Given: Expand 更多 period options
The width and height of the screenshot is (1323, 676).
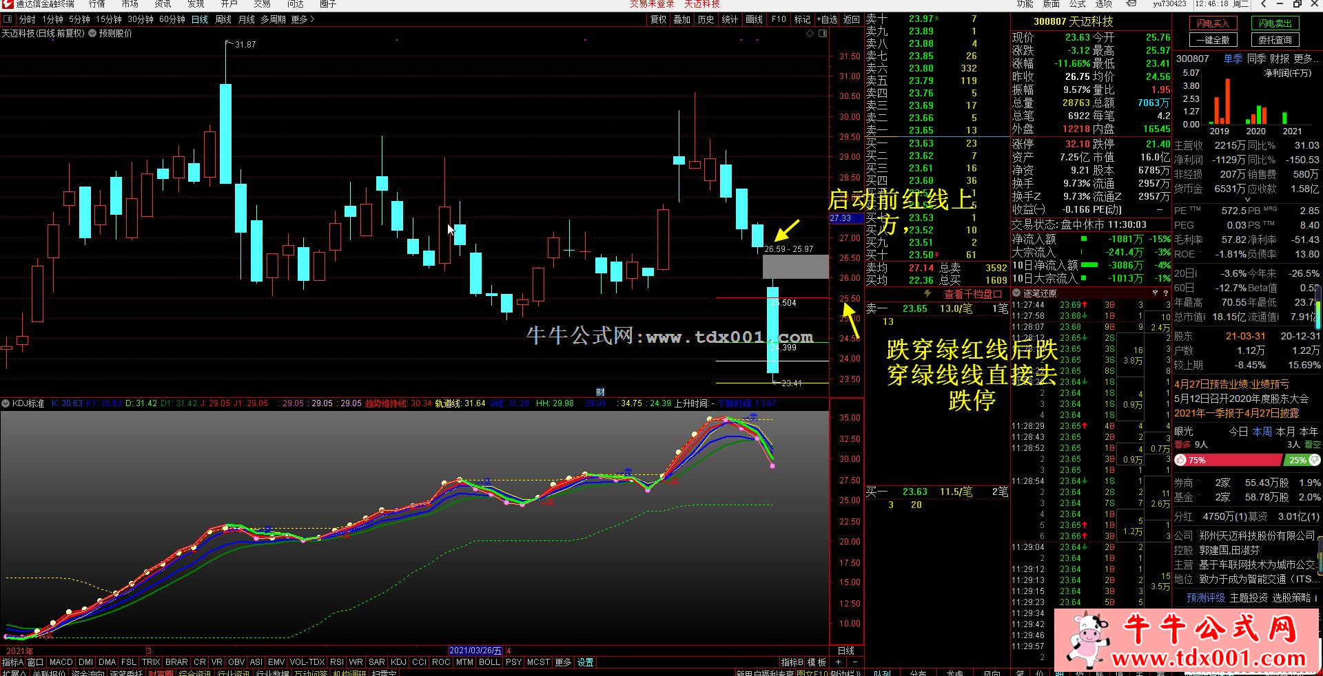Looking at the screenshot, I should [x=302, y=19].
